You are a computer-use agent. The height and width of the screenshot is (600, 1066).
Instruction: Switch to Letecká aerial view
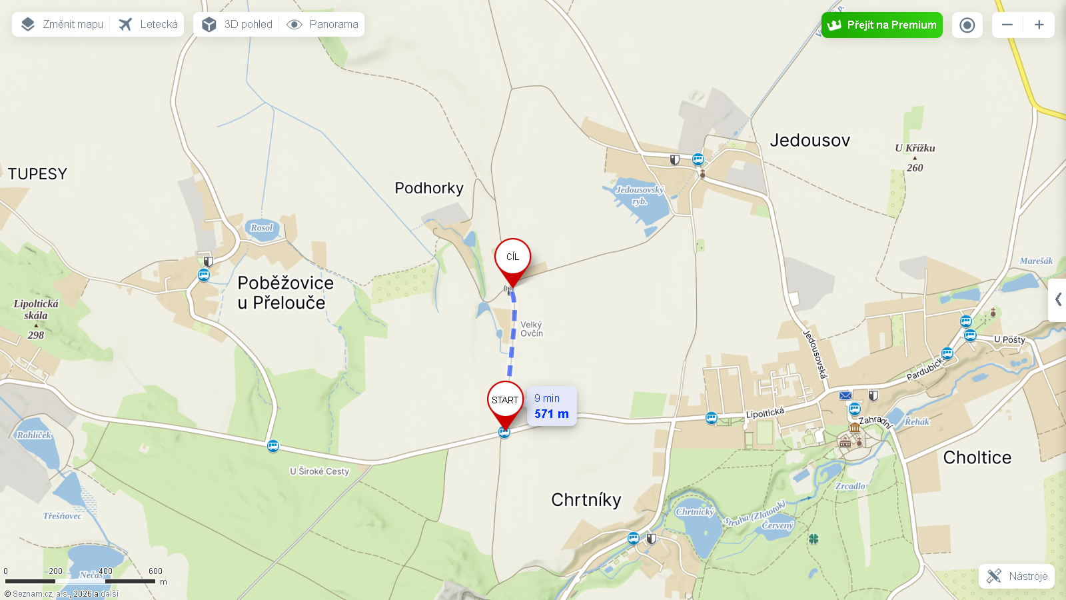pos(148,25)
